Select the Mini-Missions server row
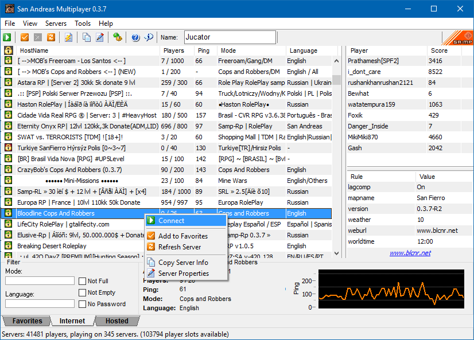The height and width of the screenshot is (340, 474). tap(166, 181)
